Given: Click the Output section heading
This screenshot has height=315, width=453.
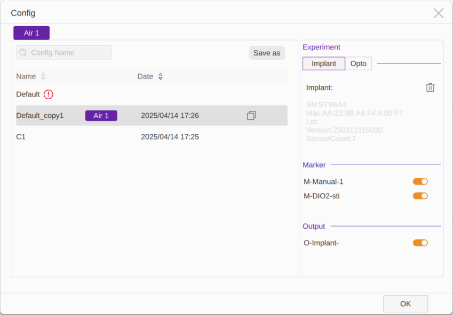Looking at the screenshot, I should pos(314,226).
